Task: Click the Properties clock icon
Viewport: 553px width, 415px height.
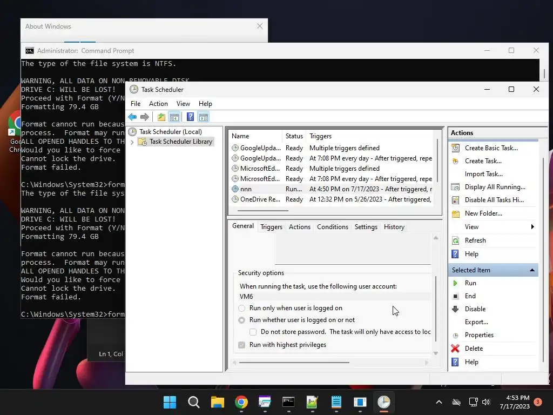Action: [455, 335]
